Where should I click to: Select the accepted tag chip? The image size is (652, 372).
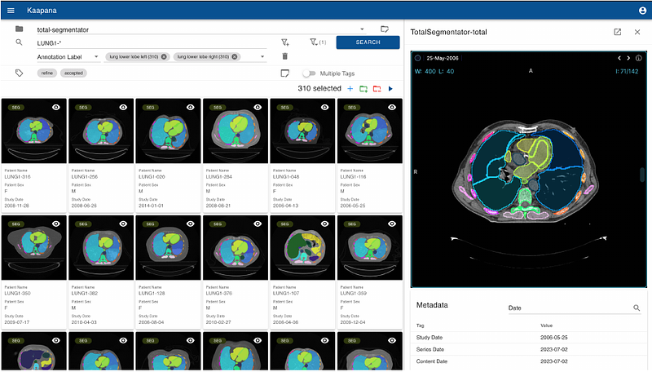(x=73, y=73)
